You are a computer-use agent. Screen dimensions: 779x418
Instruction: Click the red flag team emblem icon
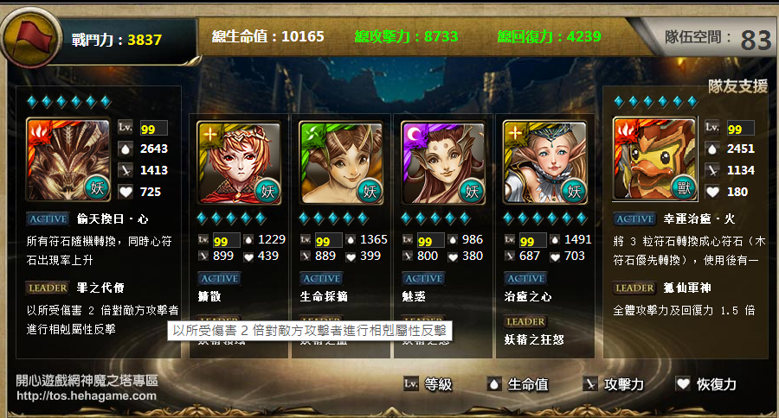[32, 39]
